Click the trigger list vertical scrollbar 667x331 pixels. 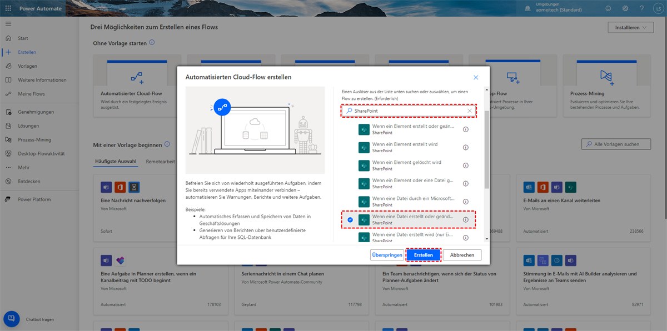[x=487, y=150]
